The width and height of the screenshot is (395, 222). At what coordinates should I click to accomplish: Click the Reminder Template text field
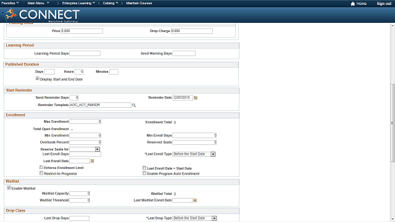100,105
